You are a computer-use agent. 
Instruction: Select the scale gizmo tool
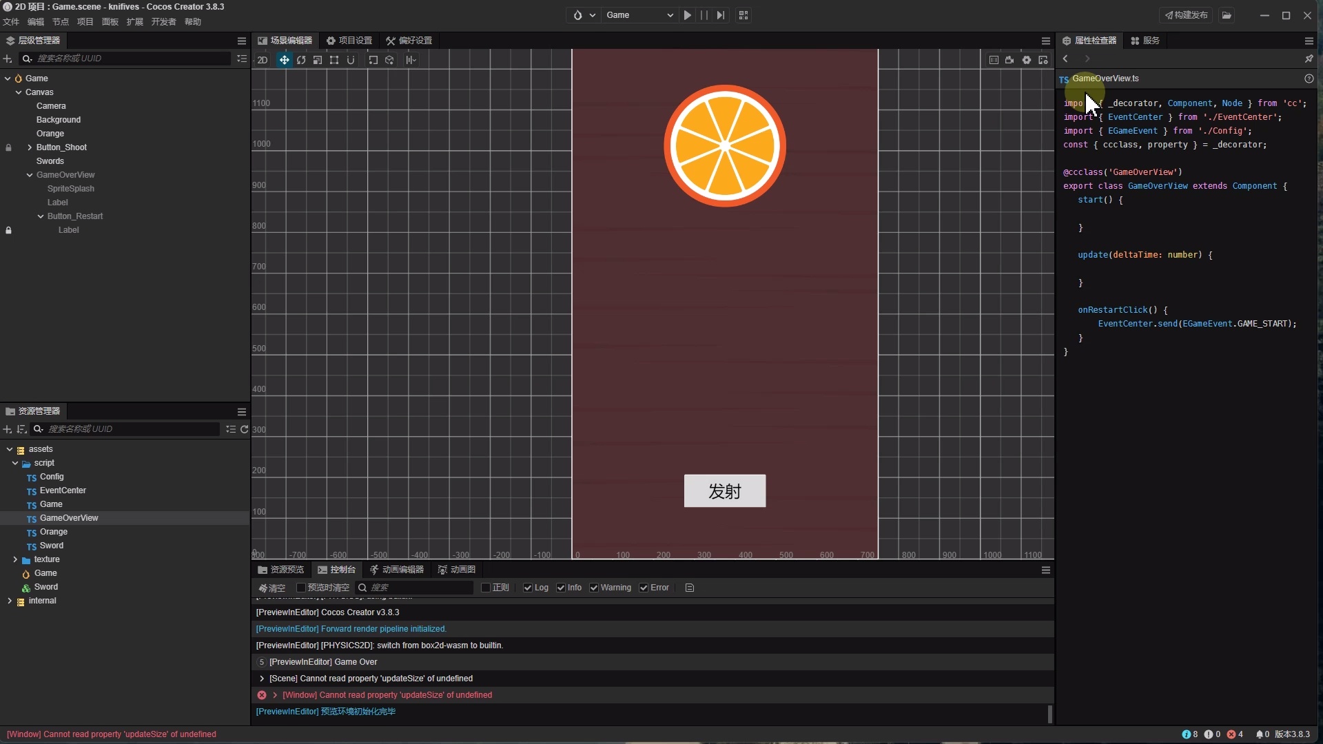tap(318, 60)
